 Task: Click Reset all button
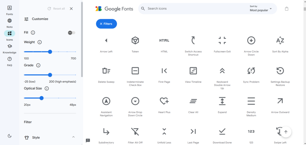[56, 9]
